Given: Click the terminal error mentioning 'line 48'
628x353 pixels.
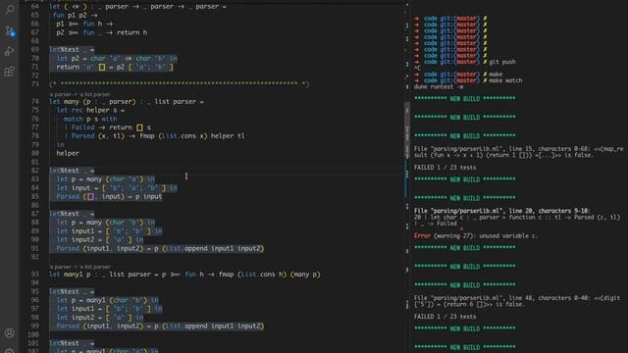Looking at the screenshot, I should click(517, 301).
